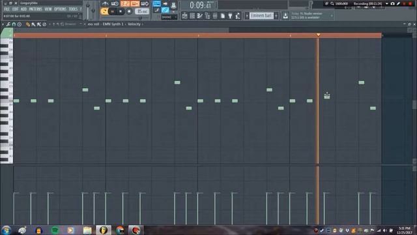417x235 pixels.
Task: Open the Windows Start button
Action: tap(6, 230)
